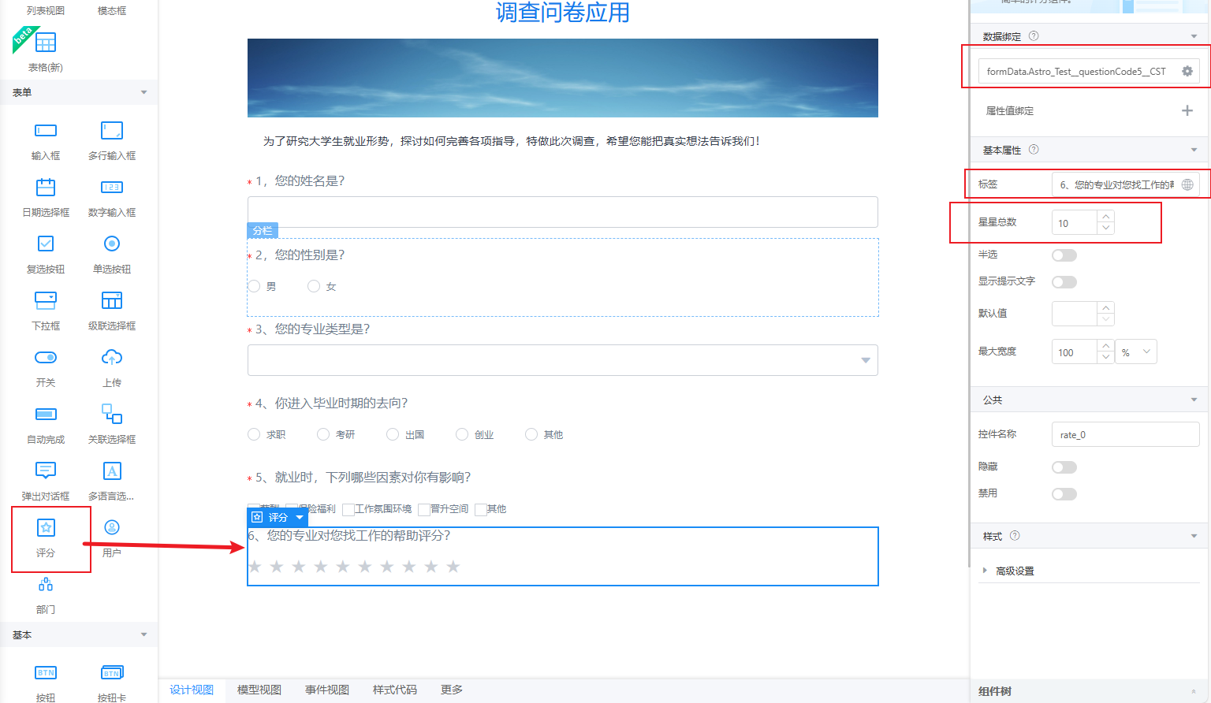Choose the 复选按钮 checkbox component
1211x703 pixels.
46,244
